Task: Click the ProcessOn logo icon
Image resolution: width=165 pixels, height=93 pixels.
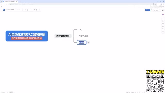Action: pos(4,10)
